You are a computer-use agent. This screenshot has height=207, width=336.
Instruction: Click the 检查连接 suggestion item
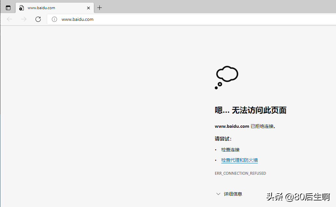[230, 149]
